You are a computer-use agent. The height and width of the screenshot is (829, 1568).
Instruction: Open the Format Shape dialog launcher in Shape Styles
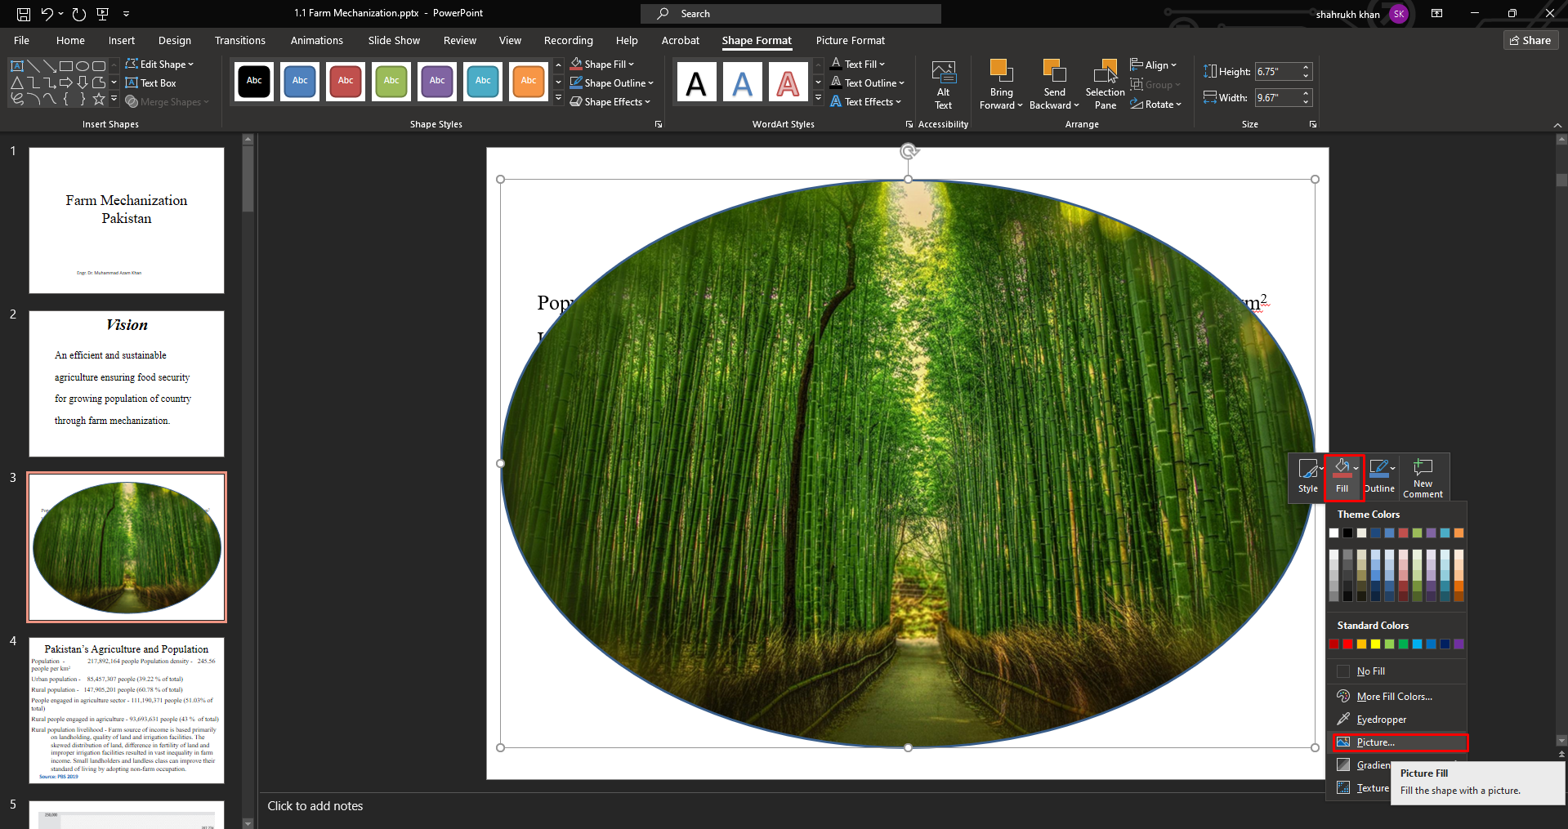click(659, 124)
